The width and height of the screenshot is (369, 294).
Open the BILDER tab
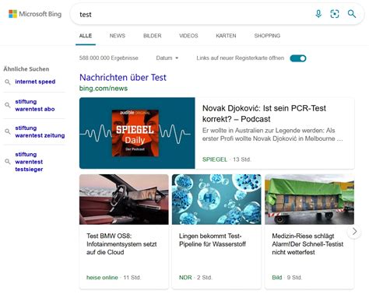tap(153, 36)
